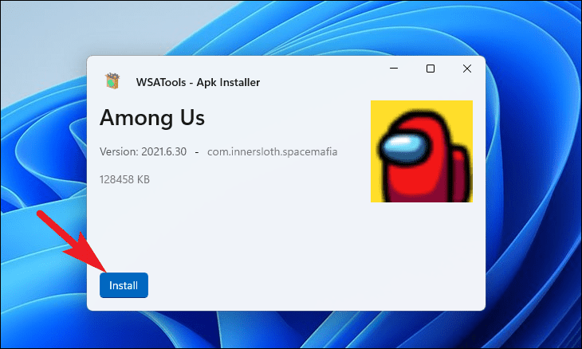Viewport: 582px width, 349px height.
Task: Close the WSATools Apk Installer window
Action: [467, 69]
